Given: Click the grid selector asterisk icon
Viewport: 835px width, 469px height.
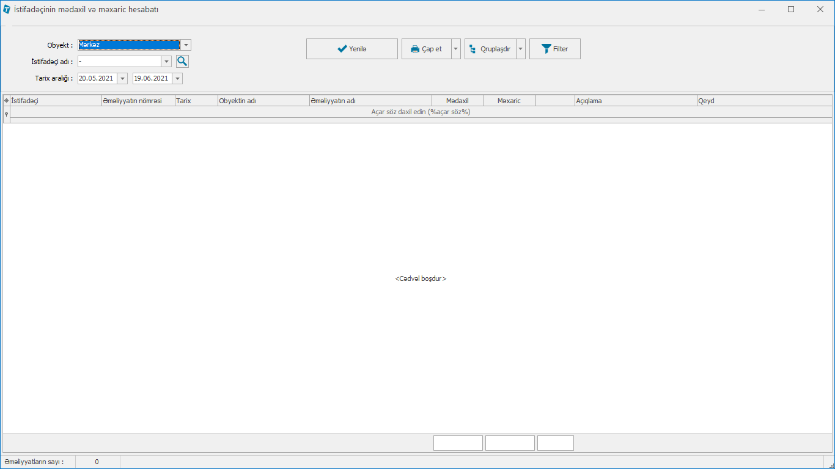Looking at the screenshot, I should [x=7, y=101].
